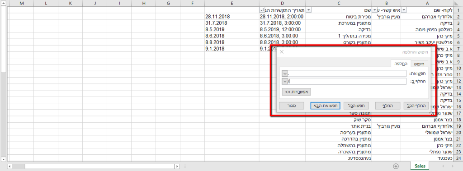Expand the 'החלף ב' replace history dropdown

285,81
